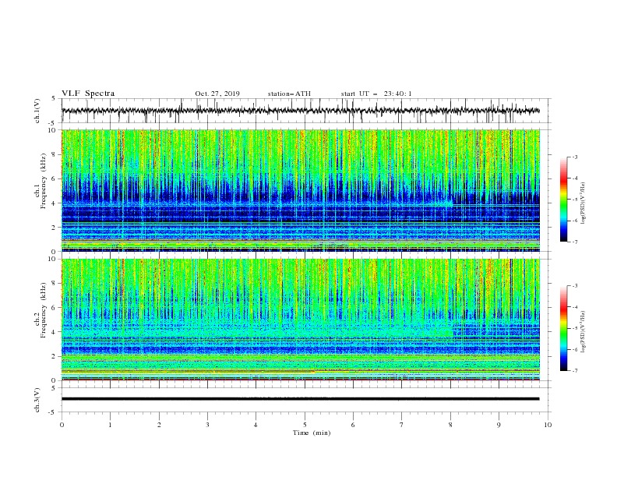Click the "5" tick on ch.3(V) axis

click(x=54, y=388)
